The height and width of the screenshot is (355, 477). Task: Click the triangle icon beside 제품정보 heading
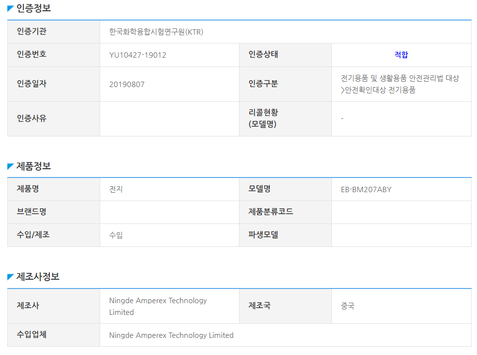point(10,167)
